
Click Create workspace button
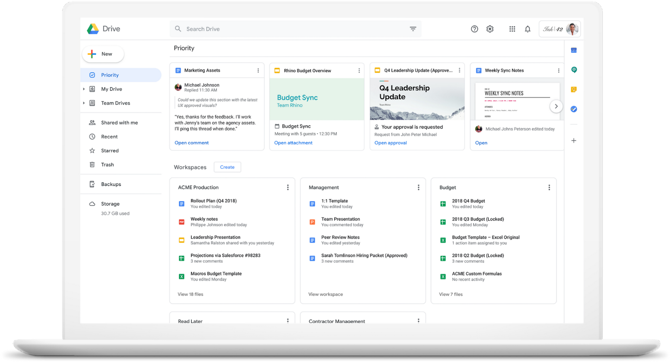[x=227, y=167]
